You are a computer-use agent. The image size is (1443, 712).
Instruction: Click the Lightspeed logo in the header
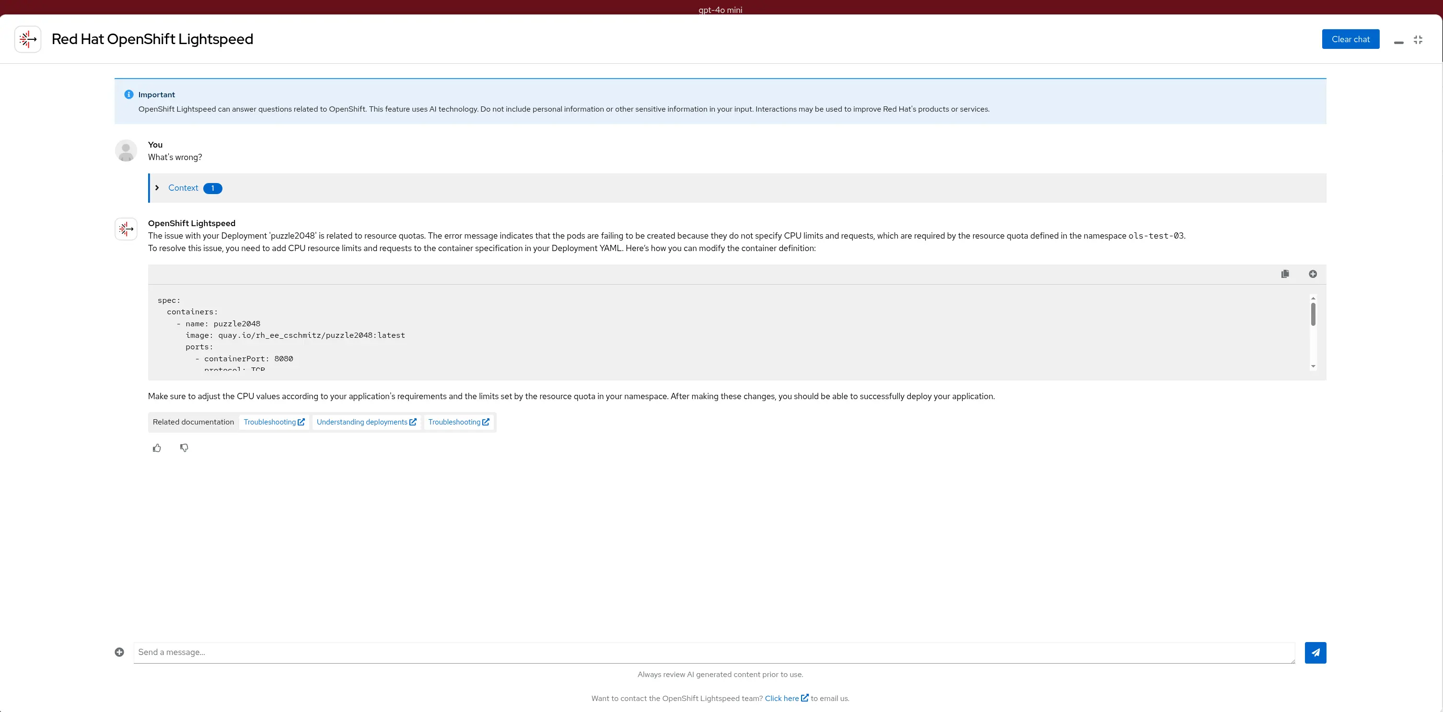point(27,39)
